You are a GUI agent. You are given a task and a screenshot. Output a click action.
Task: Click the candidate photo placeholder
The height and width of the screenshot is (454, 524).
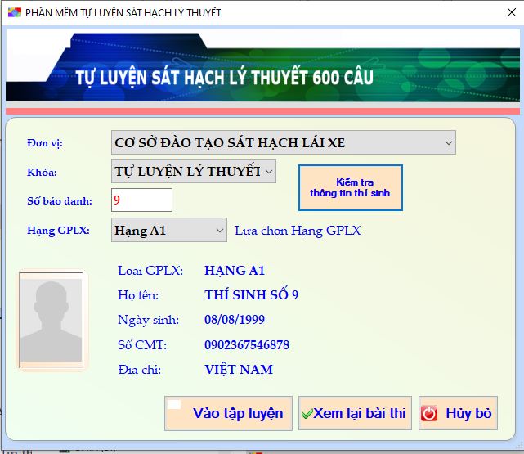(52, 320)
